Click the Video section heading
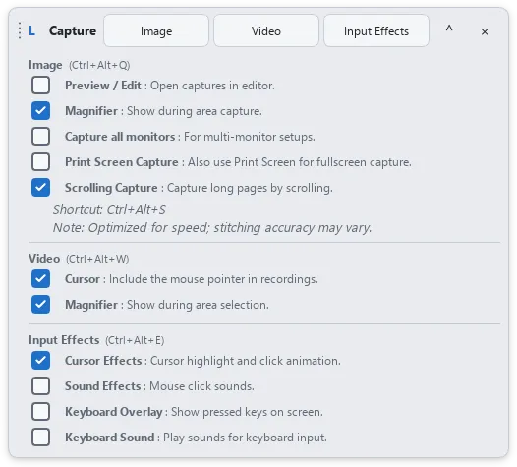517x467 pixels. click(x=44, y=259)
